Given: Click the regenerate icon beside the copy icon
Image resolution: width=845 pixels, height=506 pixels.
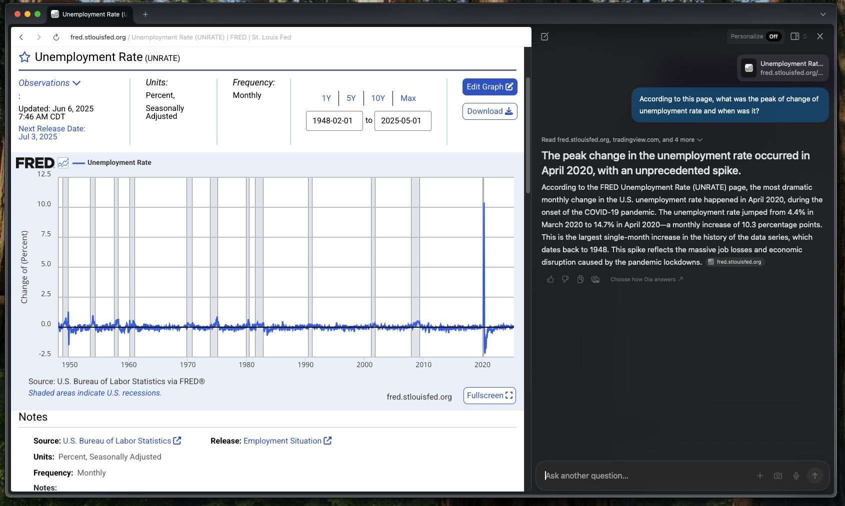Looking at the screenshot, I should tap(595, 279).
